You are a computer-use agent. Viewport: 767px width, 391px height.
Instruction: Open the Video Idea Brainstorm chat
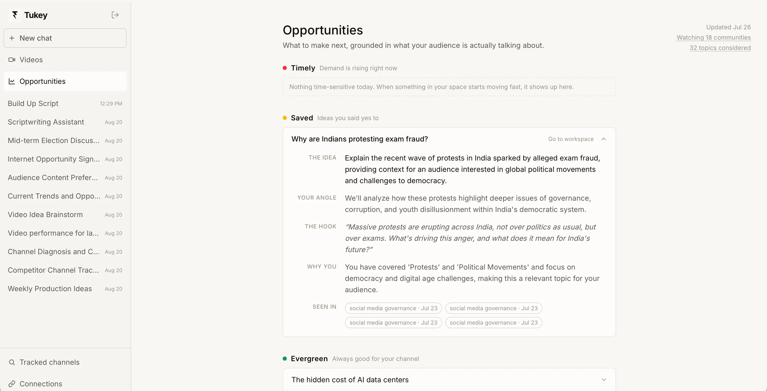[65, 215]
